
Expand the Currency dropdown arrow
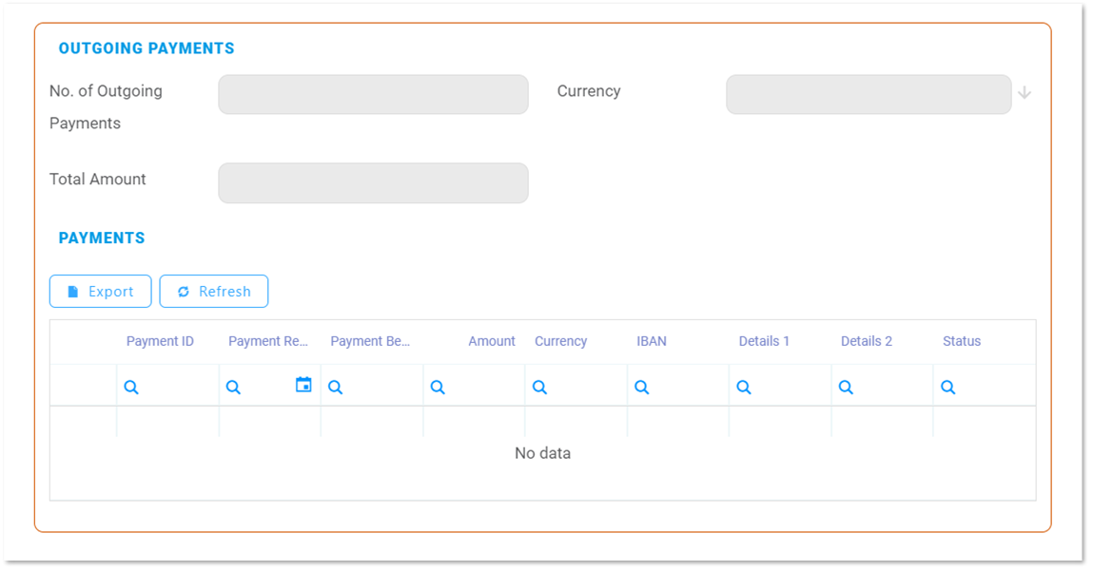coord(1025,93)
